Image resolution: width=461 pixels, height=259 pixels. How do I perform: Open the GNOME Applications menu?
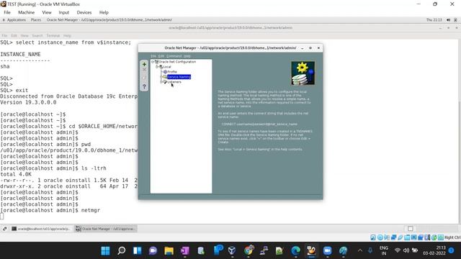pos(16,20)
